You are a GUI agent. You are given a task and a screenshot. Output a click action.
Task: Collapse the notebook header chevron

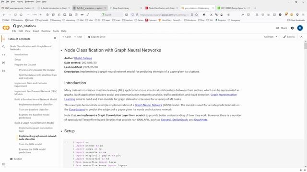pos(301,37)
